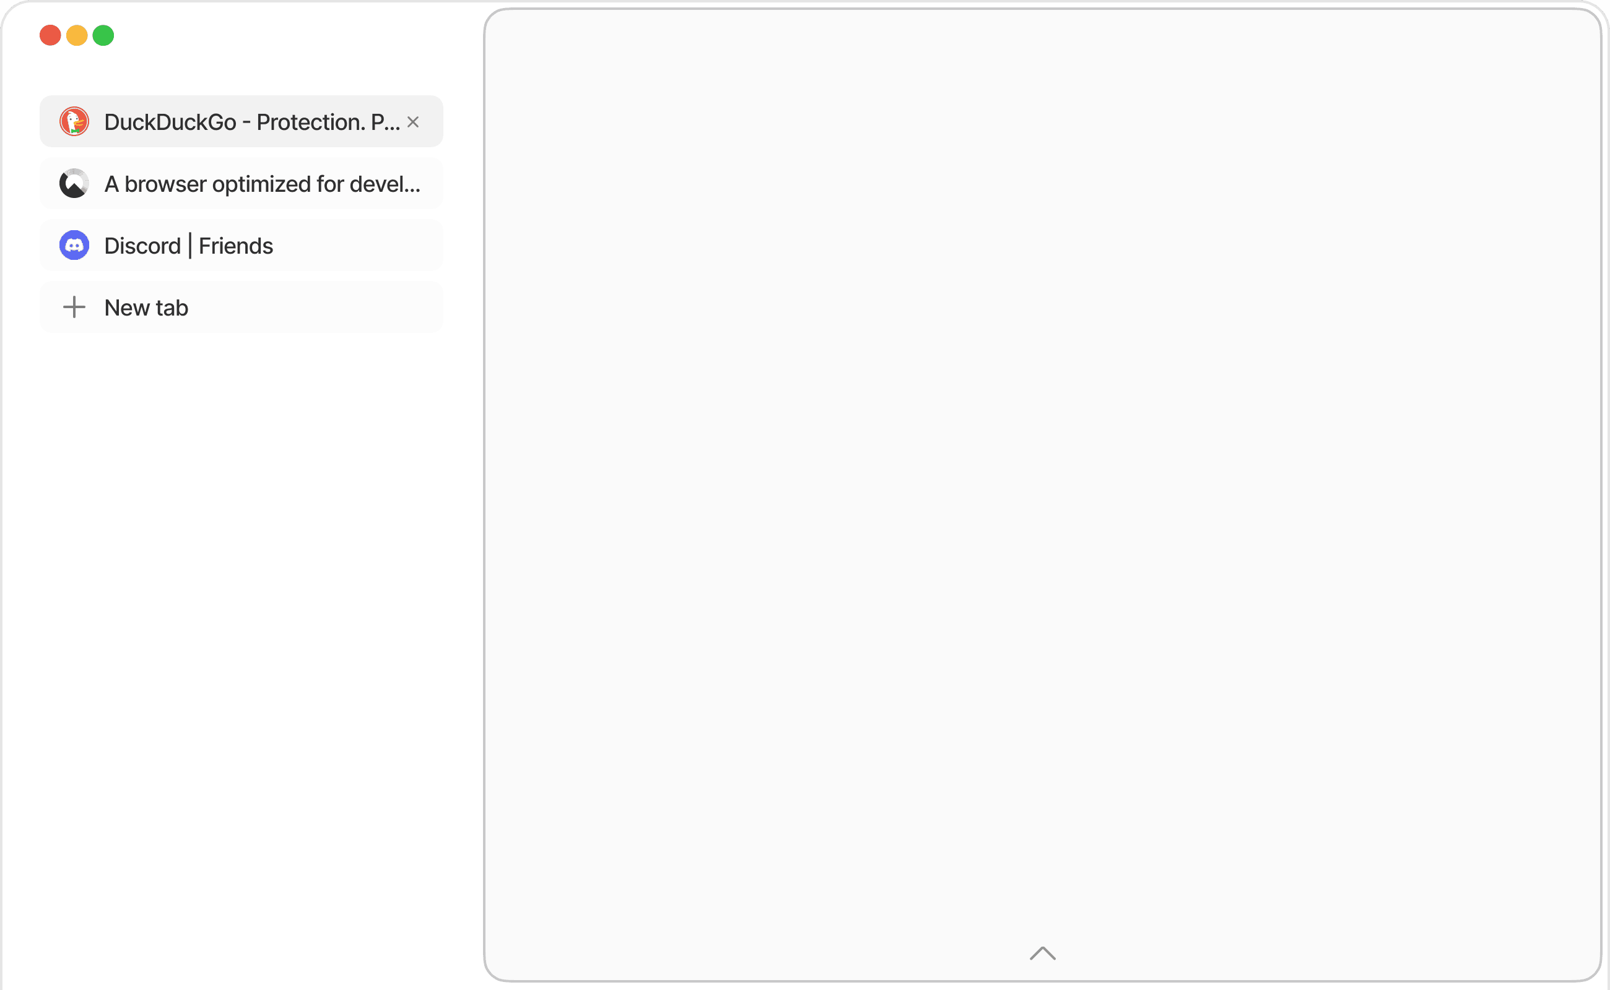The width and height of the screenshot is (1610, 990).
Task: Click the Discord logo favicon
Action: pos(74,246)
